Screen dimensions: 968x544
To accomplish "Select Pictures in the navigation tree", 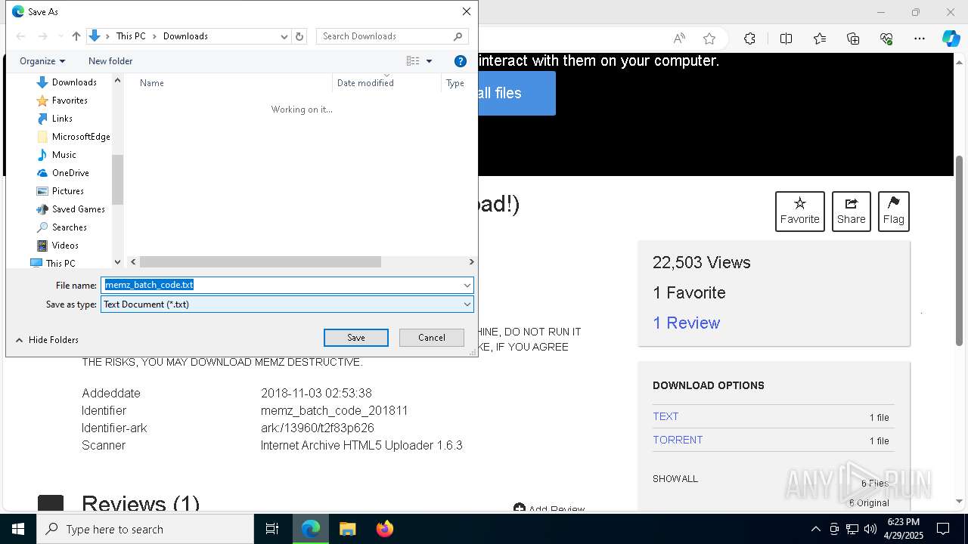I will [x=68, y=191].
